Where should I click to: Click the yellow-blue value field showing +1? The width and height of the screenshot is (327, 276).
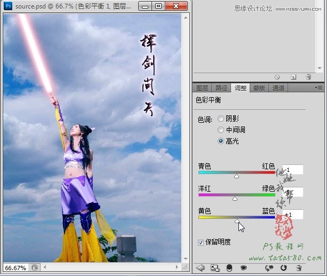[292, 214]
